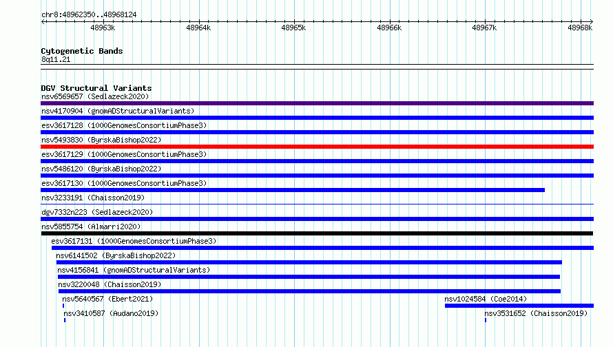
Task: Click the ruler's left arrowhead
Action: 43,21
